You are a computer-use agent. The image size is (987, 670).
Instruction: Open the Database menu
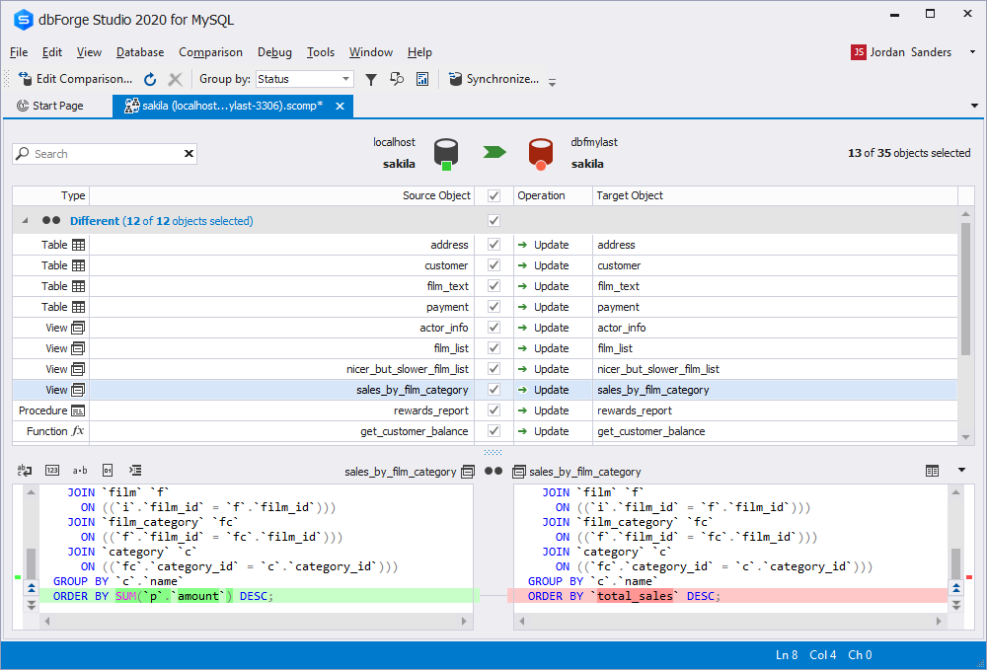pos(140,52)
